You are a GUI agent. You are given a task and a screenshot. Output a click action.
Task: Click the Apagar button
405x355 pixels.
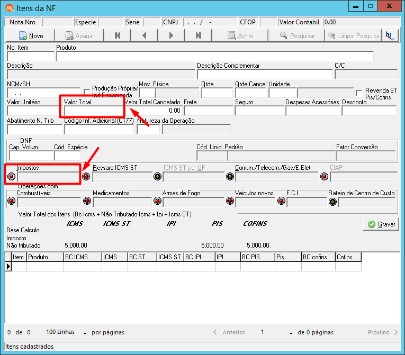79,35
